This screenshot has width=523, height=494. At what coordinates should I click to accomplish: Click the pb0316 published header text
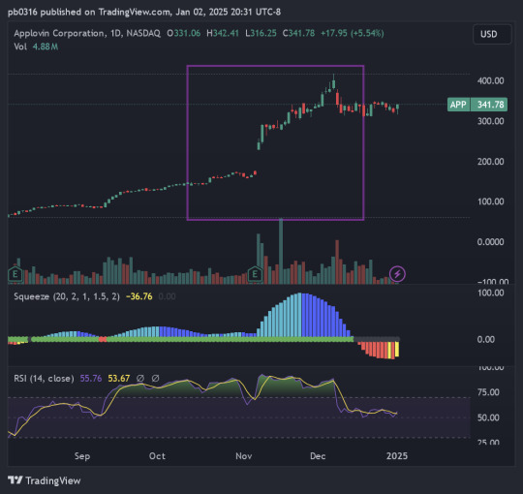[x=144, y=12]
